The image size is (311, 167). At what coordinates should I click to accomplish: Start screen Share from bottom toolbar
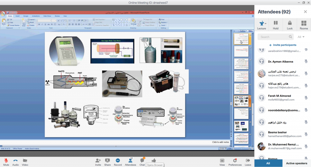pos(107,160)
